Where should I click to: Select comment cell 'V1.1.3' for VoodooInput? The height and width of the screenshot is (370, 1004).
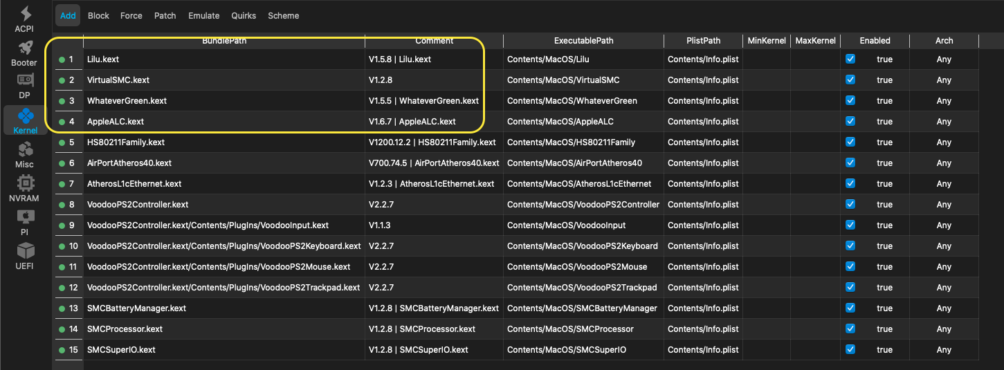tap(435, 225)
